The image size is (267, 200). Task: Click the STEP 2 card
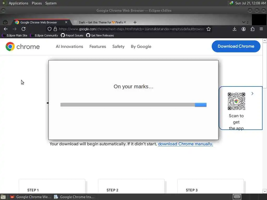pos(131,186)
